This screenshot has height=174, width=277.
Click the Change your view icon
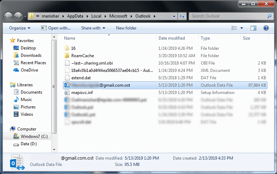tap(234, 28)
